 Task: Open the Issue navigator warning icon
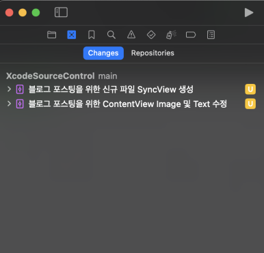(131, 35)
